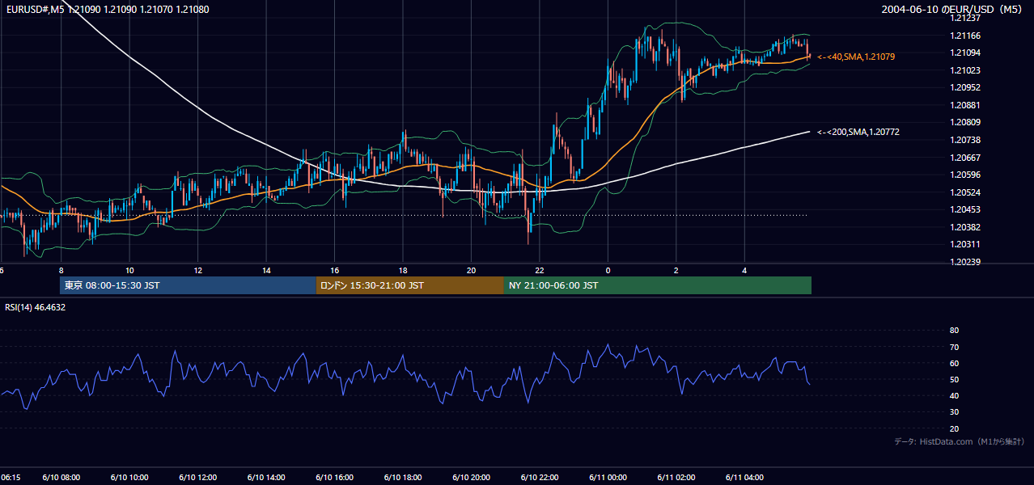This screenshot has width=1034, height=485.
Task: Click the 6/10 22:00 bottom time label
Action: point(540,478)
